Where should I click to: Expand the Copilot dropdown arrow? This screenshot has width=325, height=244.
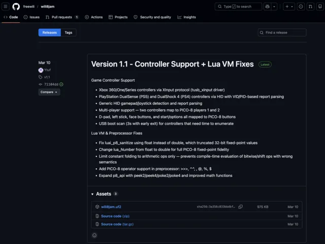coord(274,7)
